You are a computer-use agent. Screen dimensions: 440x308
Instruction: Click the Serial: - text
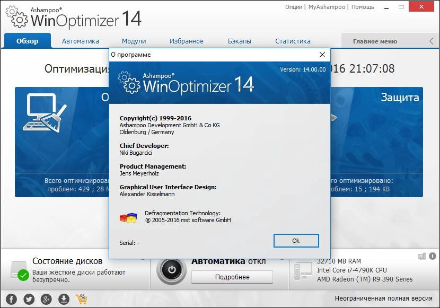[x=129, y=243]
